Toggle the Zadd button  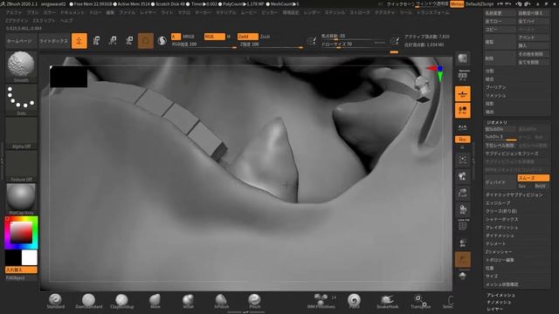pyautogui.click(x=248, y=37)
